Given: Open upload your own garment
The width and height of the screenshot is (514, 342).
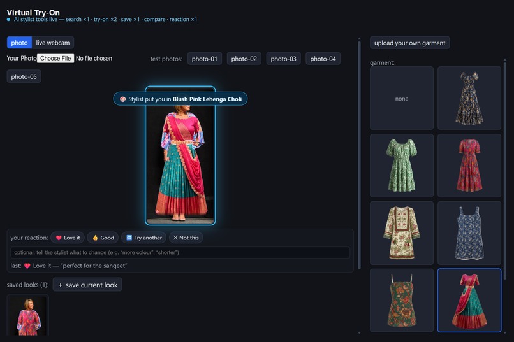Looking at the screenshot, I should [x=410, y=43].
